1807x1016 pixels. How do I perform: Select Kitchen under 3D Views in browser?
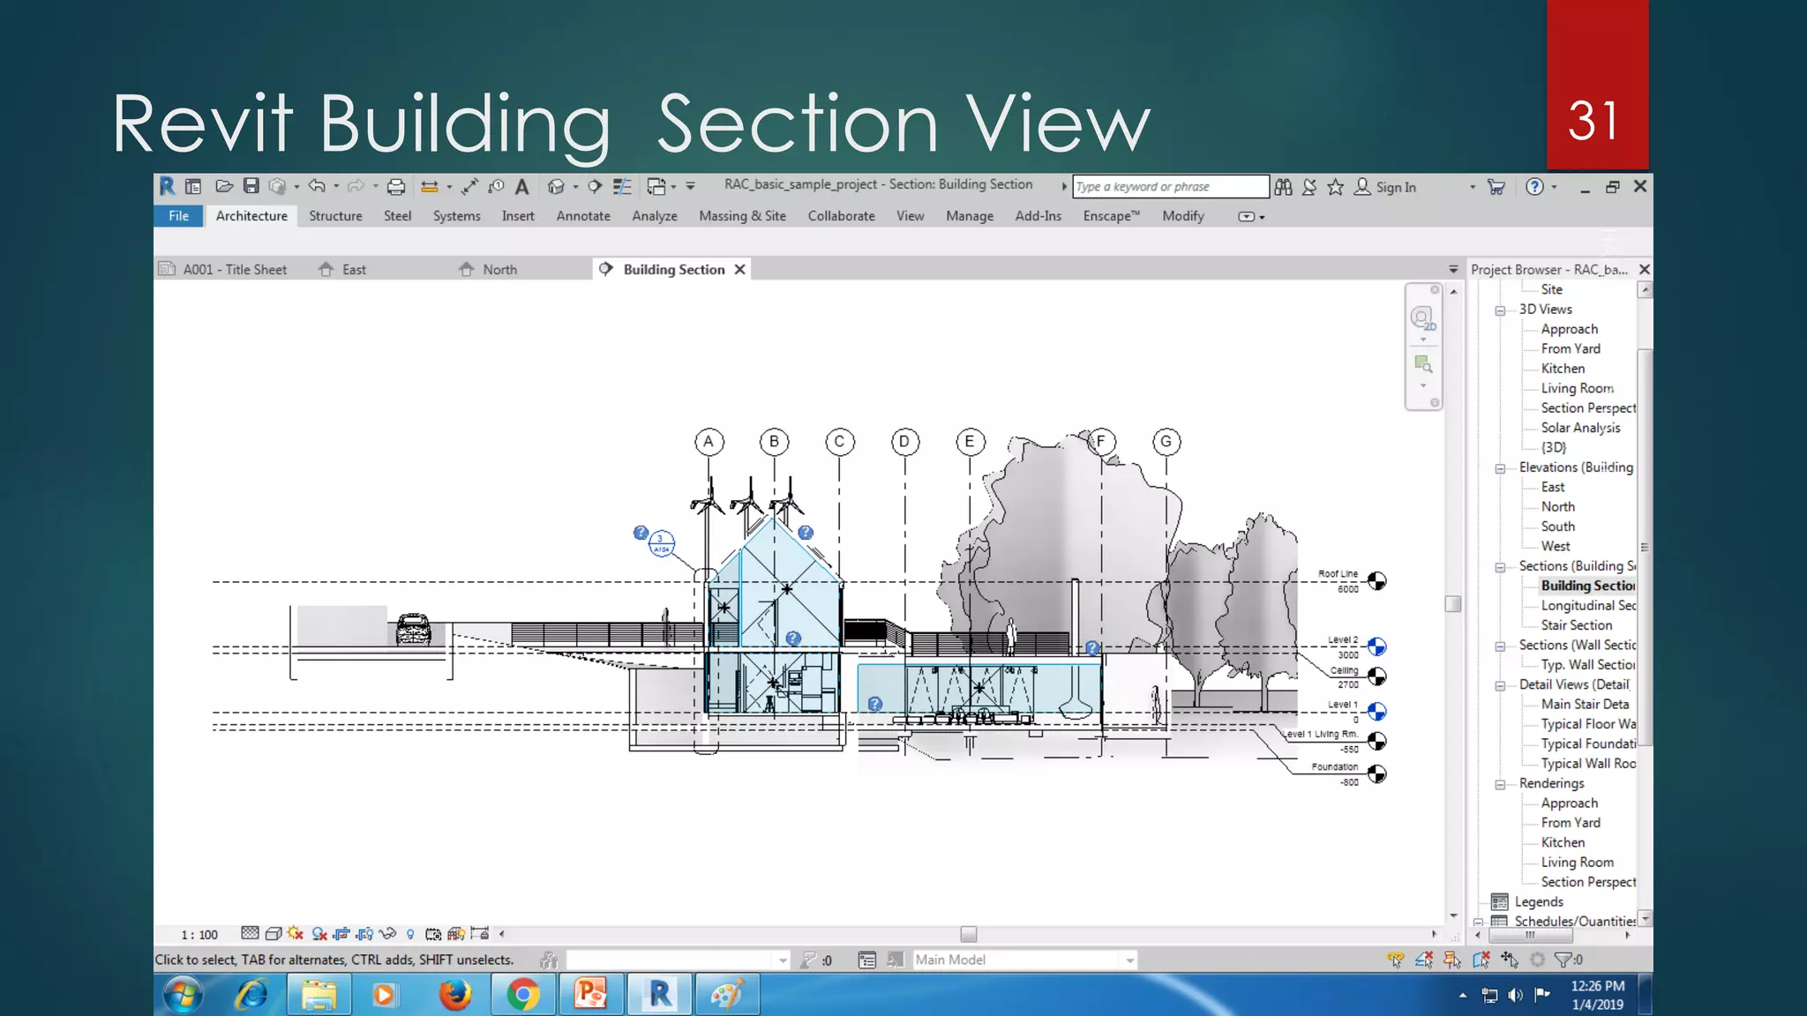(1563, 369)
